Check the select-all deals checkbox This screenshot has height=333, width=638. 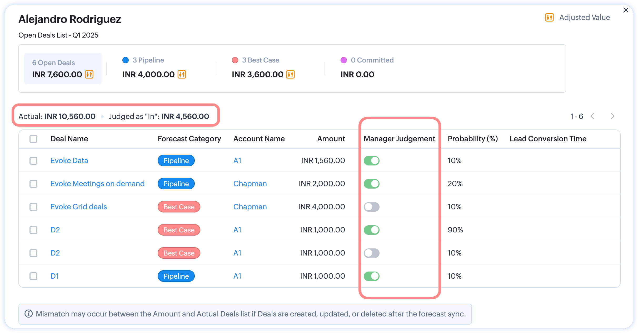click(33, 139)
